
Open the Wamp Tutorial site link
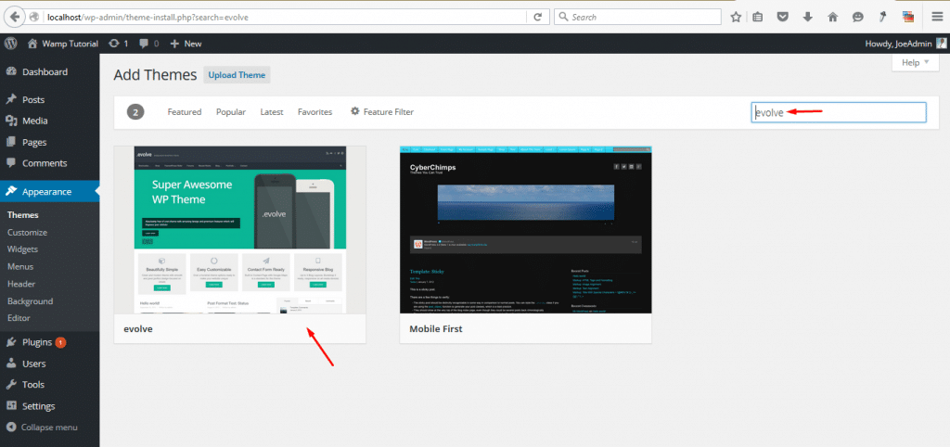point(63,44)
